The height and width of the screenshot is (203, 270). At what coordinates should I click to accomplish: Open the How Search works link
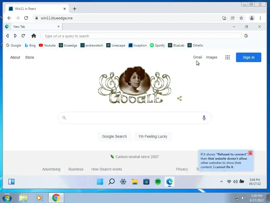(107, 169)
